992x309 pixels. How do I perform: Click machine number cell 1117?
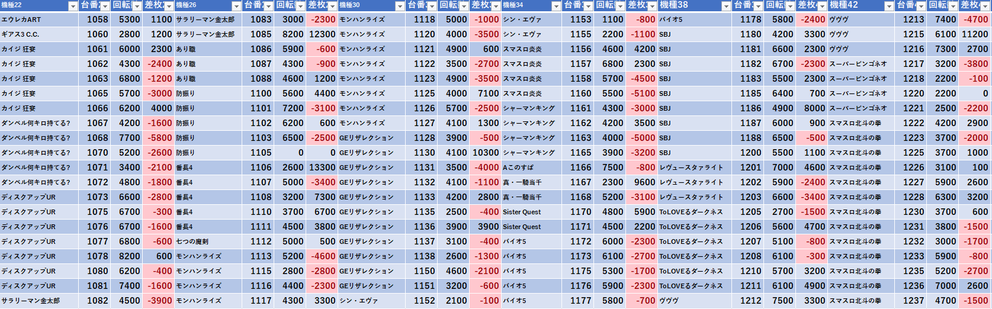(x=258, y=301)
